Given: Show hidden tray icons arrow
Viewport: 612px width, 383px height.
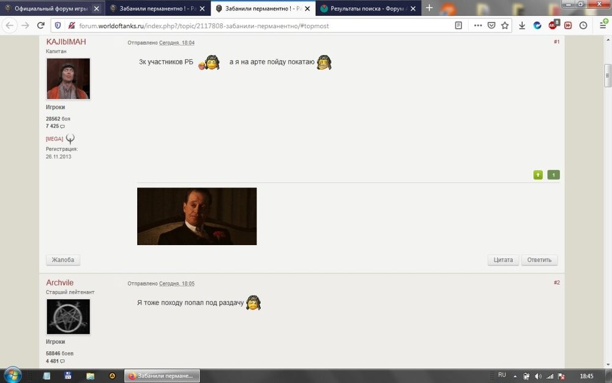Looking at the screenshot, I should [515, 376].
